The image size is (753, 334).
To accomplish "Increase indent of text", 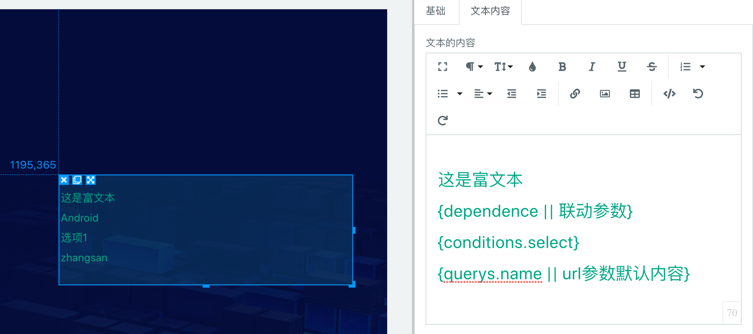I will point(542,94).
